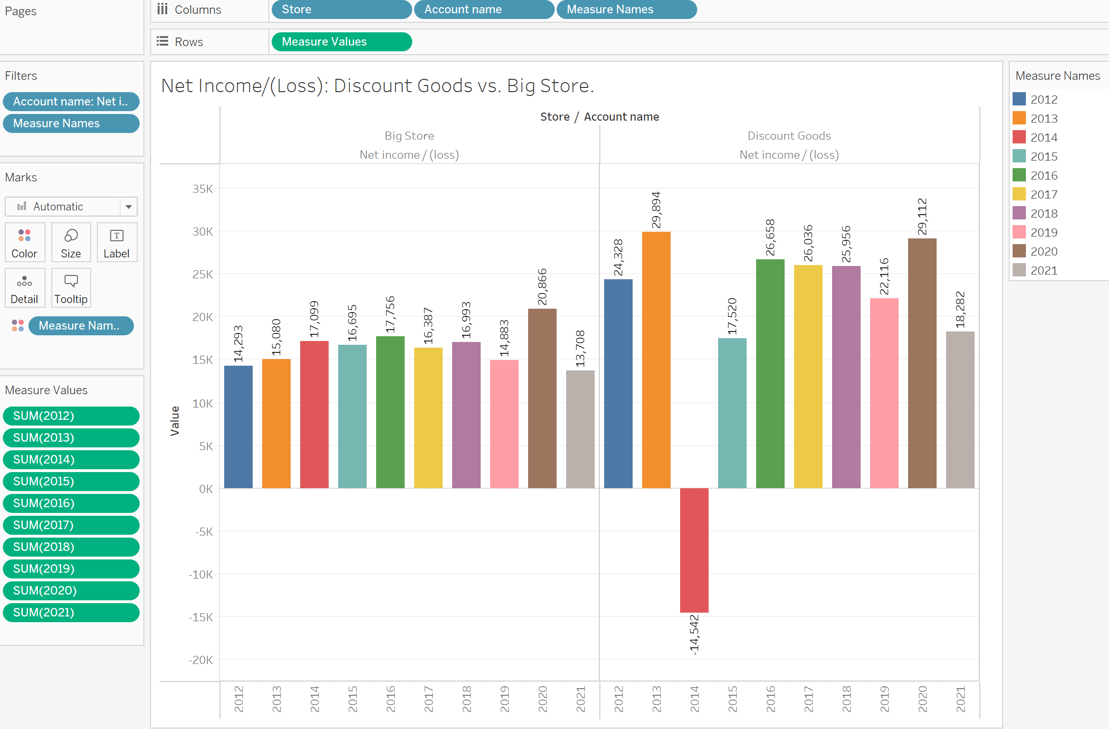Click the red 2014 swatch in the legend

point(1020,137)
